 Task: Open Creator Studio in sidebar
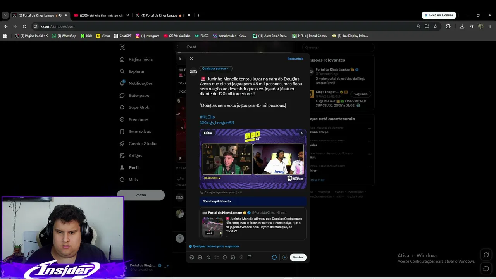coord(138,143)
